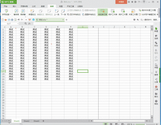The height and width of the screenshot is (125, 161).
Task: Click Protect Workbook (保护工作簿)
Action: [123, 12]
